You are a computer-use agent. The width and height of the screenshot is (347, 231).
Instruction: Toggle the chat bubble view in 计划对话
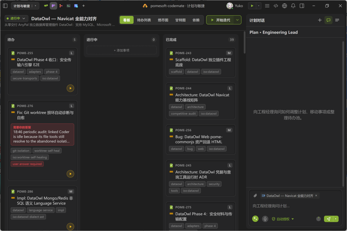pyautogui.click(x=329, y=20)
